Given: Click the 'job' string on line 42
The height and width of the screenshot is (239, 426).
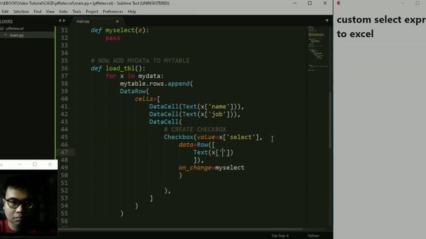Looking at the screenshot, I should pyautogui.click(x=217, y=114).
